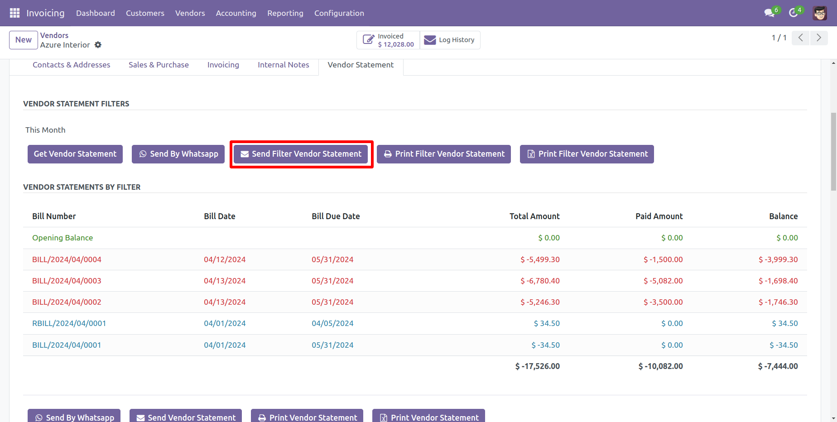Open the activities clock icon with badge 4
Viewport: 837px width, 422px height.
pos(795,12)
